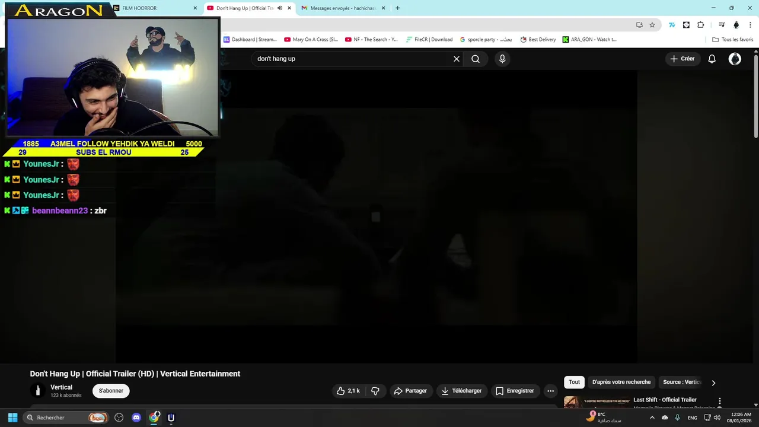Open sporcle party bookmark

click(x=486, y=40)
